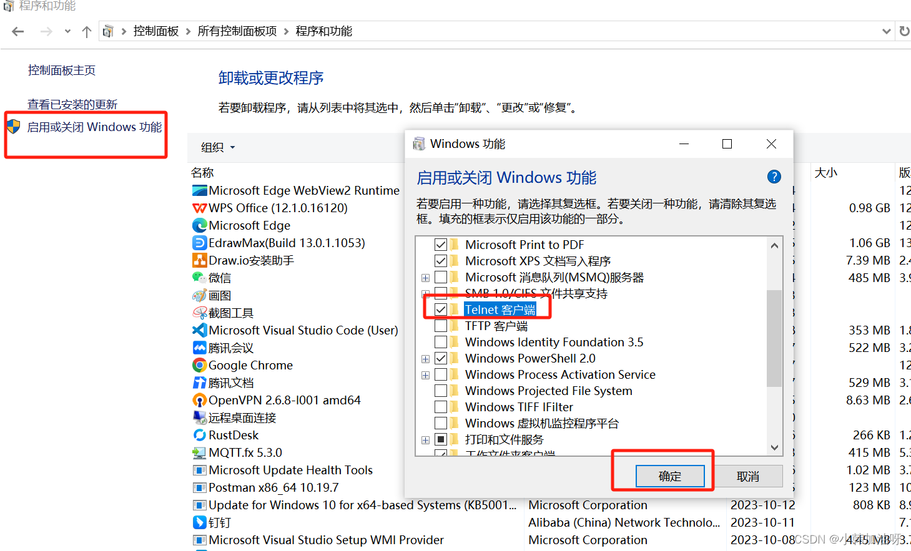The width and height of the screenshot is (911, 551).
Task: Check the TFTP 客户端 checkbox
Action: coord(441,326)
